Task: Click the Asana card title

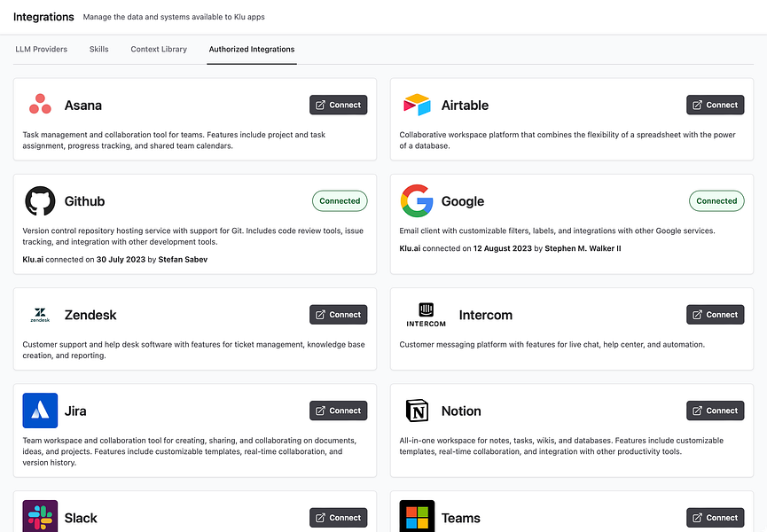Action: point(83,106)
